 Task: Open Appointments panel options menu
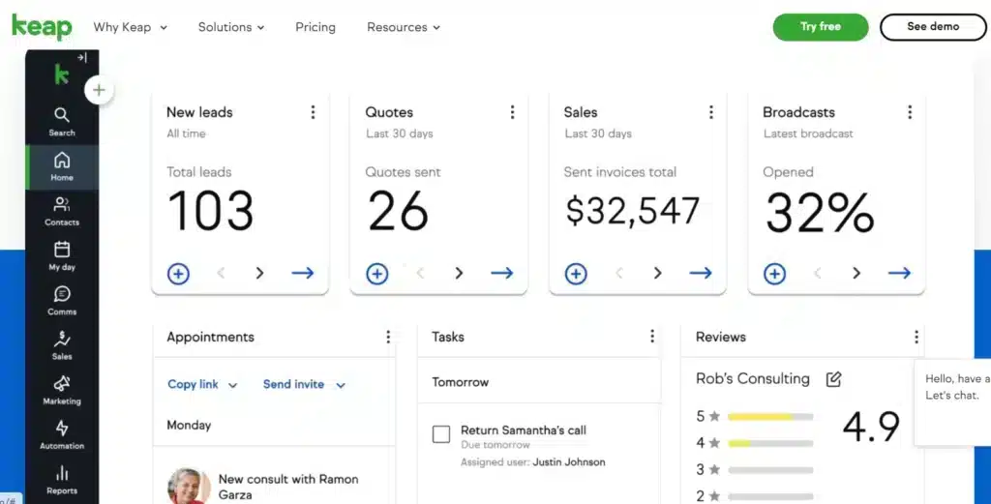point(388,337)
